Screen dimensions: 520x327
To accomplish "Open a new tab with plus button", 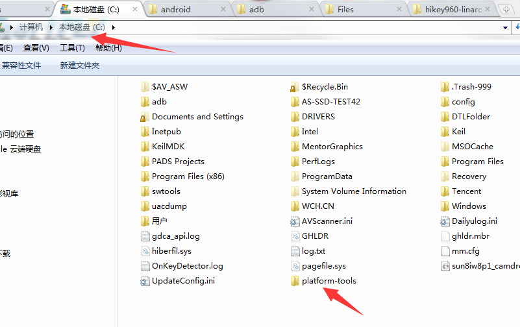I will tap(505, 10).
